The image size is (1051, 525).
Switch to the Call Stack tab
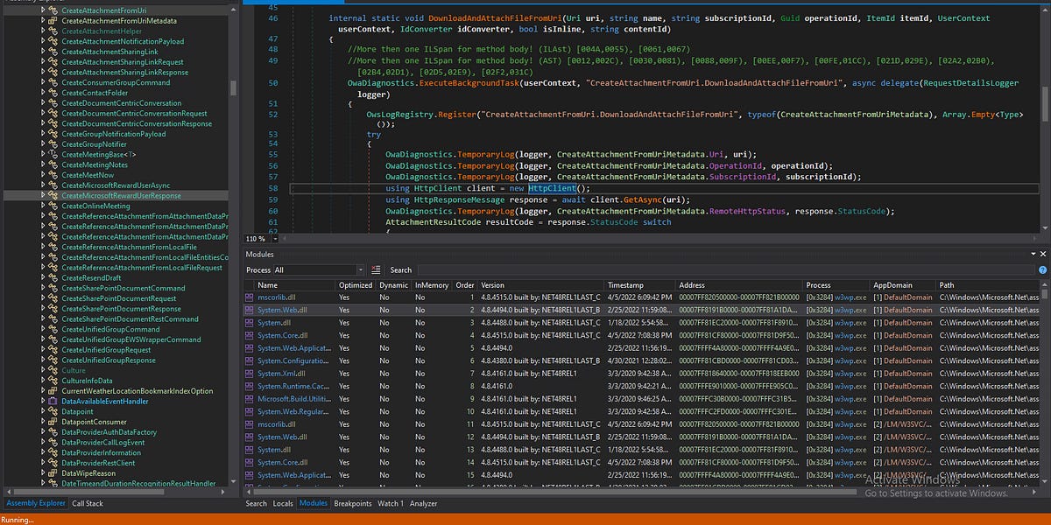tap(88, 504)
